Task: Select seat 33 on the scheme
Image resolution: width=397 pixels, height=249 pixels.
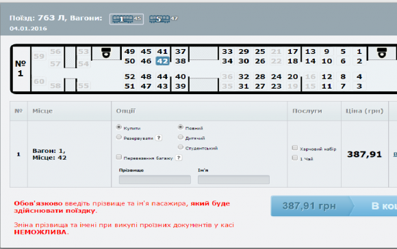Action: tap(227, 51)
